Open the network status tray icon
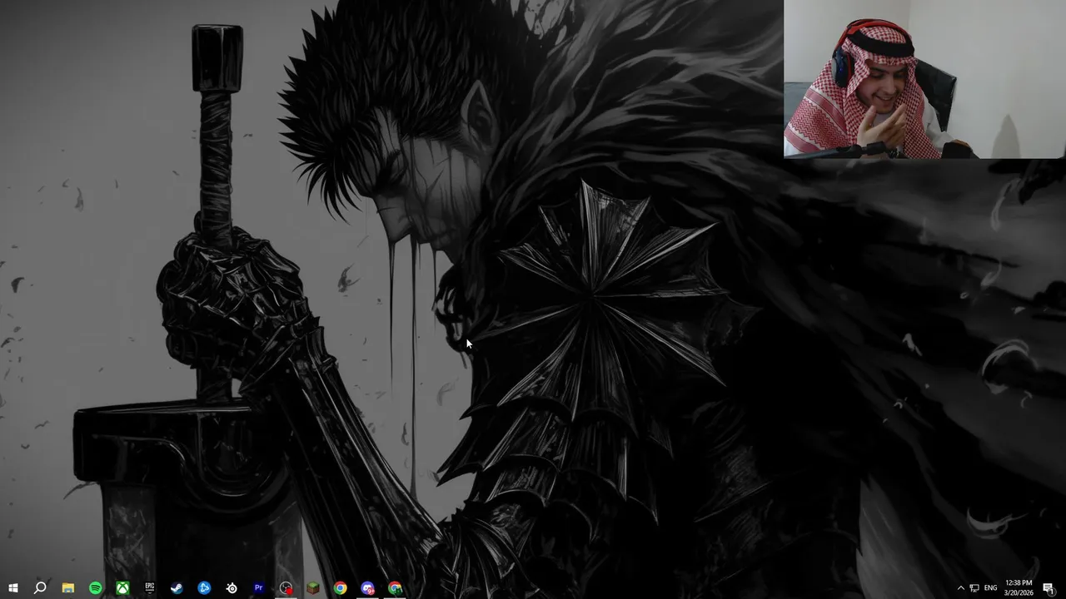 tap(974, 588)
